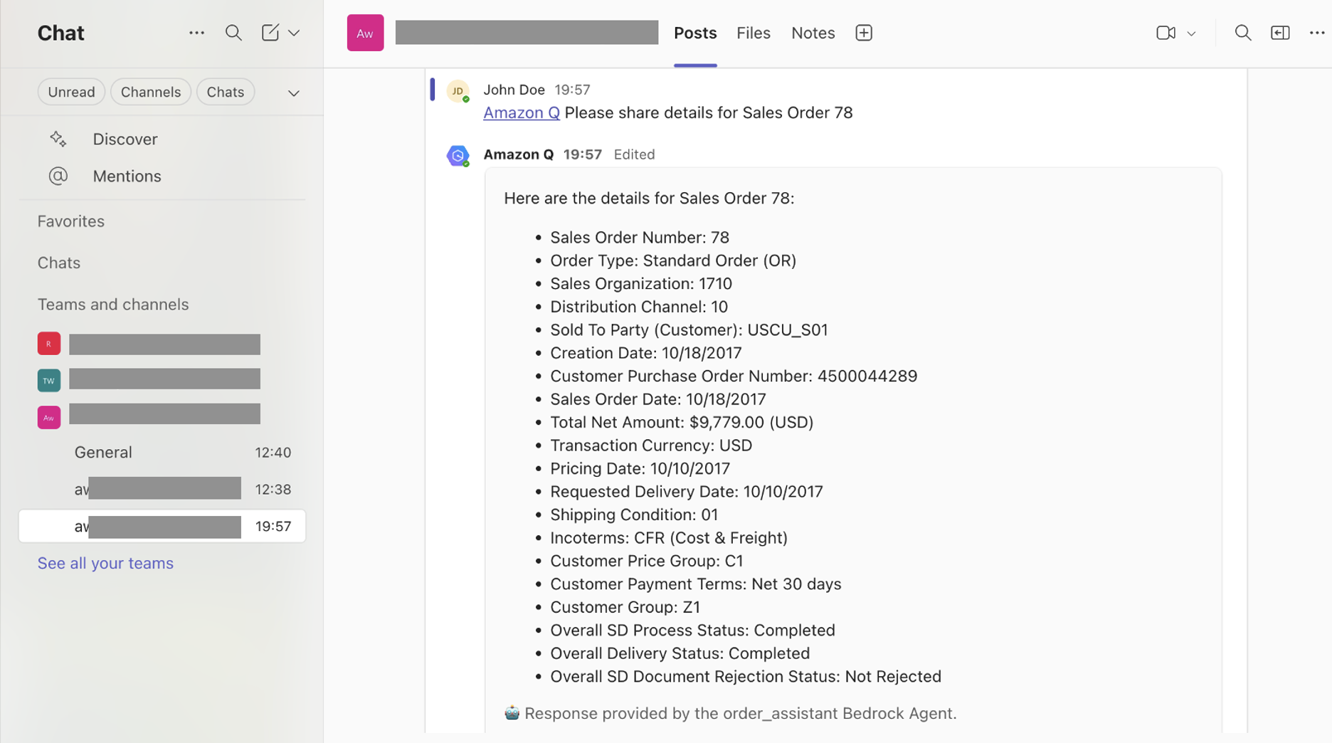Open the channel last active at 19:57
The width and height of the screenshot is (1332, 743).
coord(162,527)
